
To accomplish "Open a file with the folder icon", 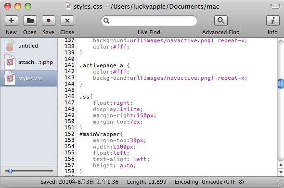I will click(x=30, y=21).
